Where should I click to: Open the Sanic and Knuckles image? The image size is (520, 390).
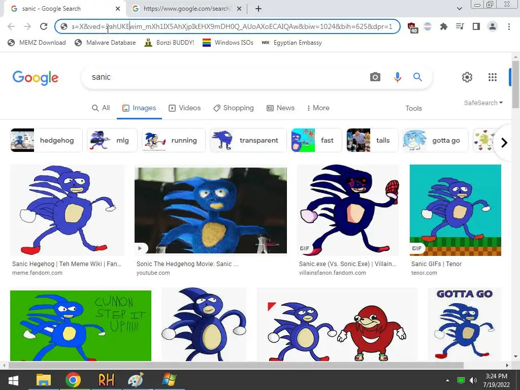point(337,325)
